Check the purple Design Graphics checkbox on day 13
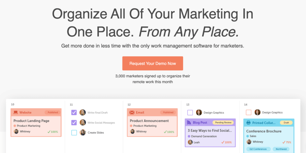The width and height of the screenshot is (306, 153). [190, 113]
